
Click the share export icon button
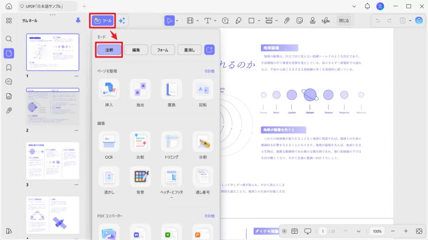coord(209,50)
